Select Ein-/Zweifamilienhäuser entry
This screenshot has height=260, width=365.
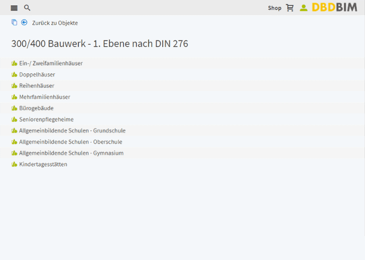(51, 63)
